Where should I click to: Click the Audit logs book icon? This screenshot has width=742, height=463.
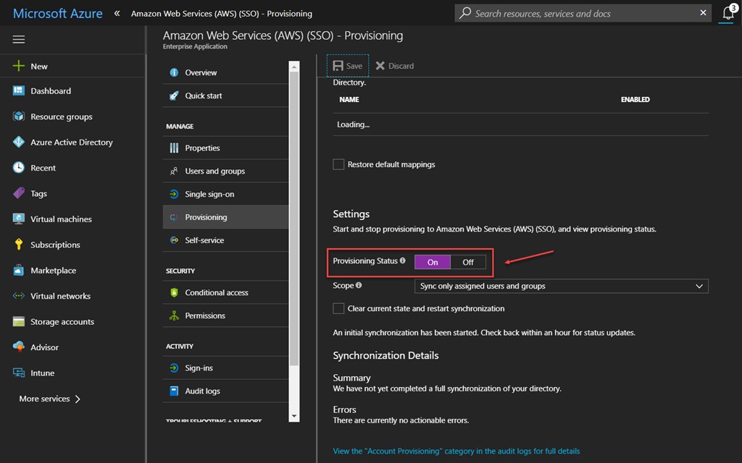(x=174, y=391)
